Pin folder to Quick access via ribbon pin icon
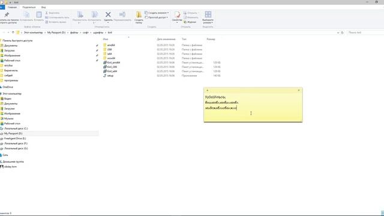The width and height of the screenshot is (384, 216). click(7, 15)
